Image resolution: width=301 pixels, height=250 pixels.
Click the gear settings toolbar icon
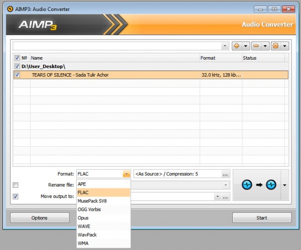pyautogui.click(x=275, y=46)
